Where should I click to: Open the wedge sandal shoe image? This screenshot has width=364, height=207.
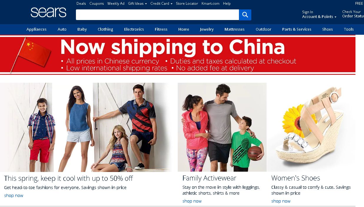pos(311,127)
